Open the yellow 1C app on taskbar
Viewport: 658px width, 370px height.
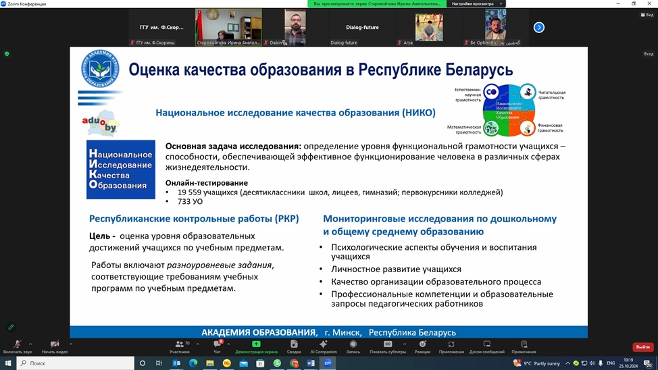(x=226, y=363)
